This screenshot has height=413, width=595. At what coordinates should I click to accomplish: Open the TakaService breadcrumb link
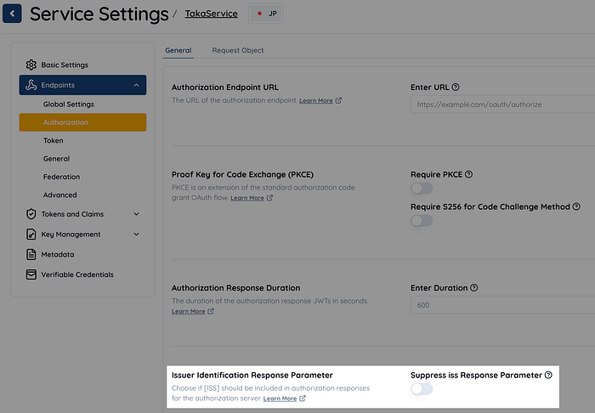[x=212, y=14]
